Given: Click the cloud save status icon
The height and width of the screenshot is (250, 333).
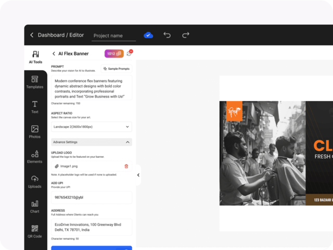Looking at the screenshot, I should point(148,35).
